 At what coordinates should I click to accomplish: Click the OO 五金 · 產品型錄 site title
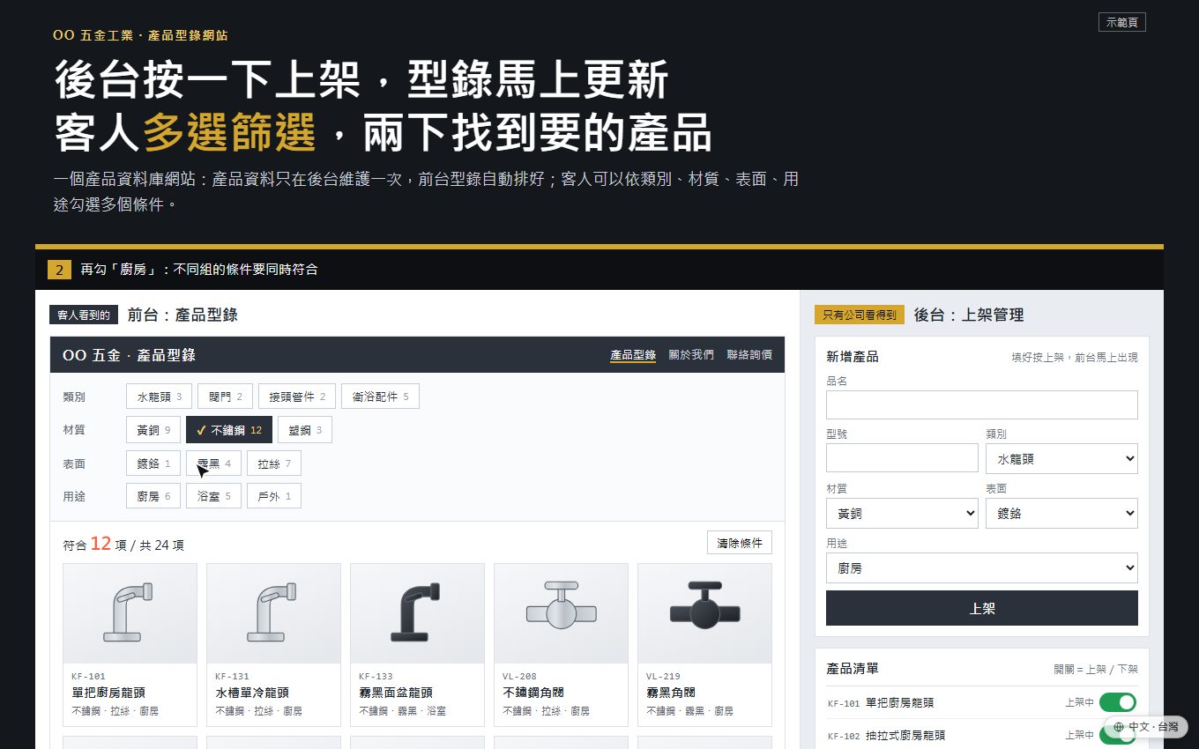[x=129, y=355]
